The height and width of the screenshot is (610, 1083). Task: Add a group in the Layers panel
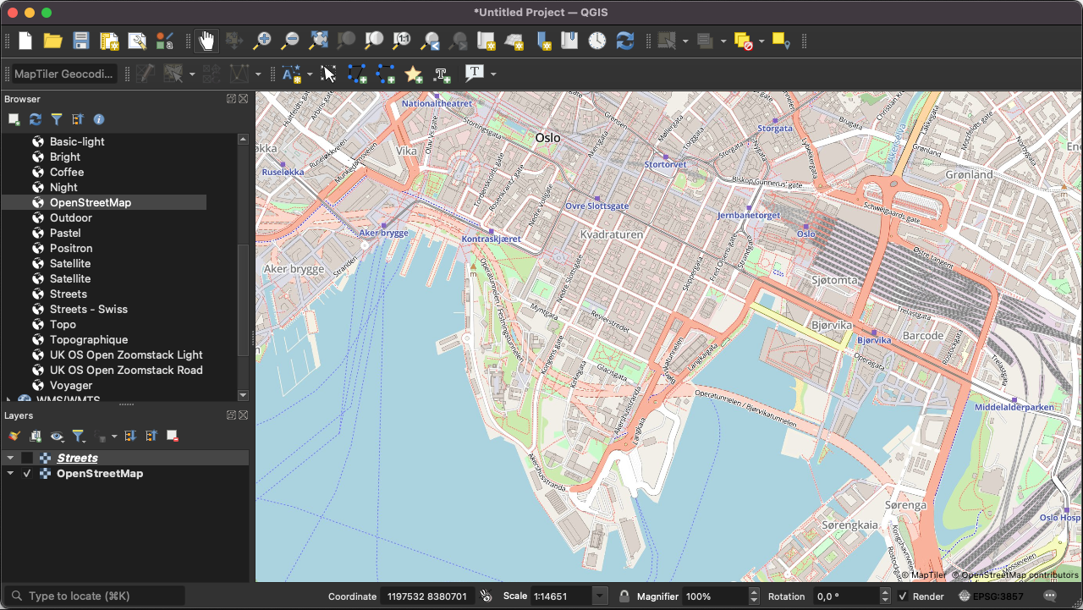coord(36,437)
